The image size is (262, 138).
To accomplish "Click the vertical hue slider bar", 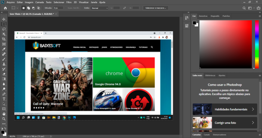I will click(257, 44).
